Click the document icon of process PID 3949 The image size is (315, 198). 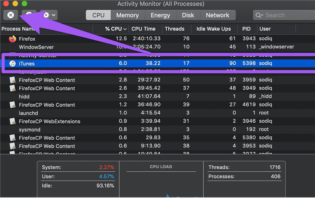13,88
